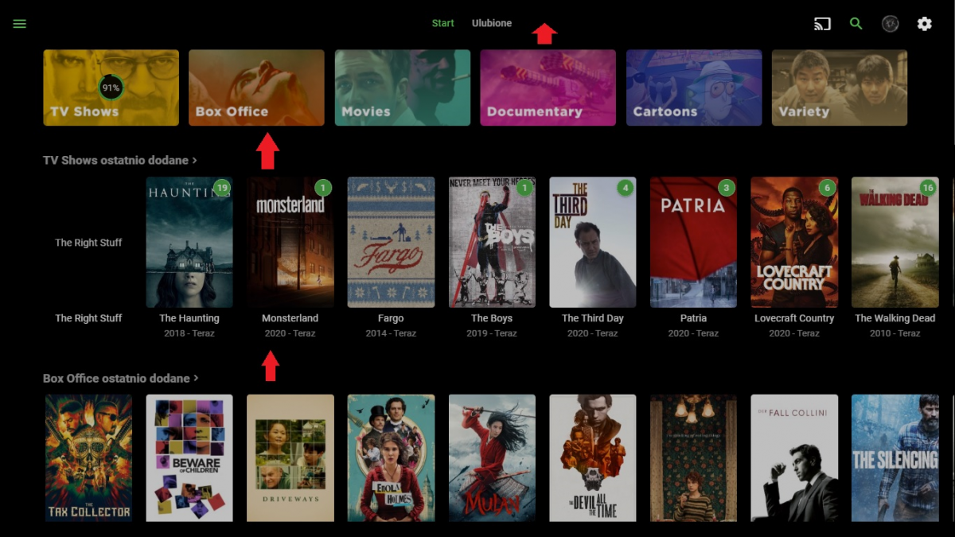Click the count badge on The Boys poster
The height and width of the screenshot is (537, 955).
pyautogui.click(x=524, y=188)
